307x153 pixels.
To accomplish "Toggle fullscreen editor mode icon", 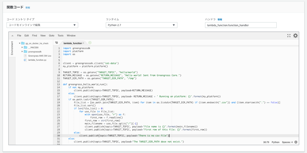I will (x=289, y=36).
